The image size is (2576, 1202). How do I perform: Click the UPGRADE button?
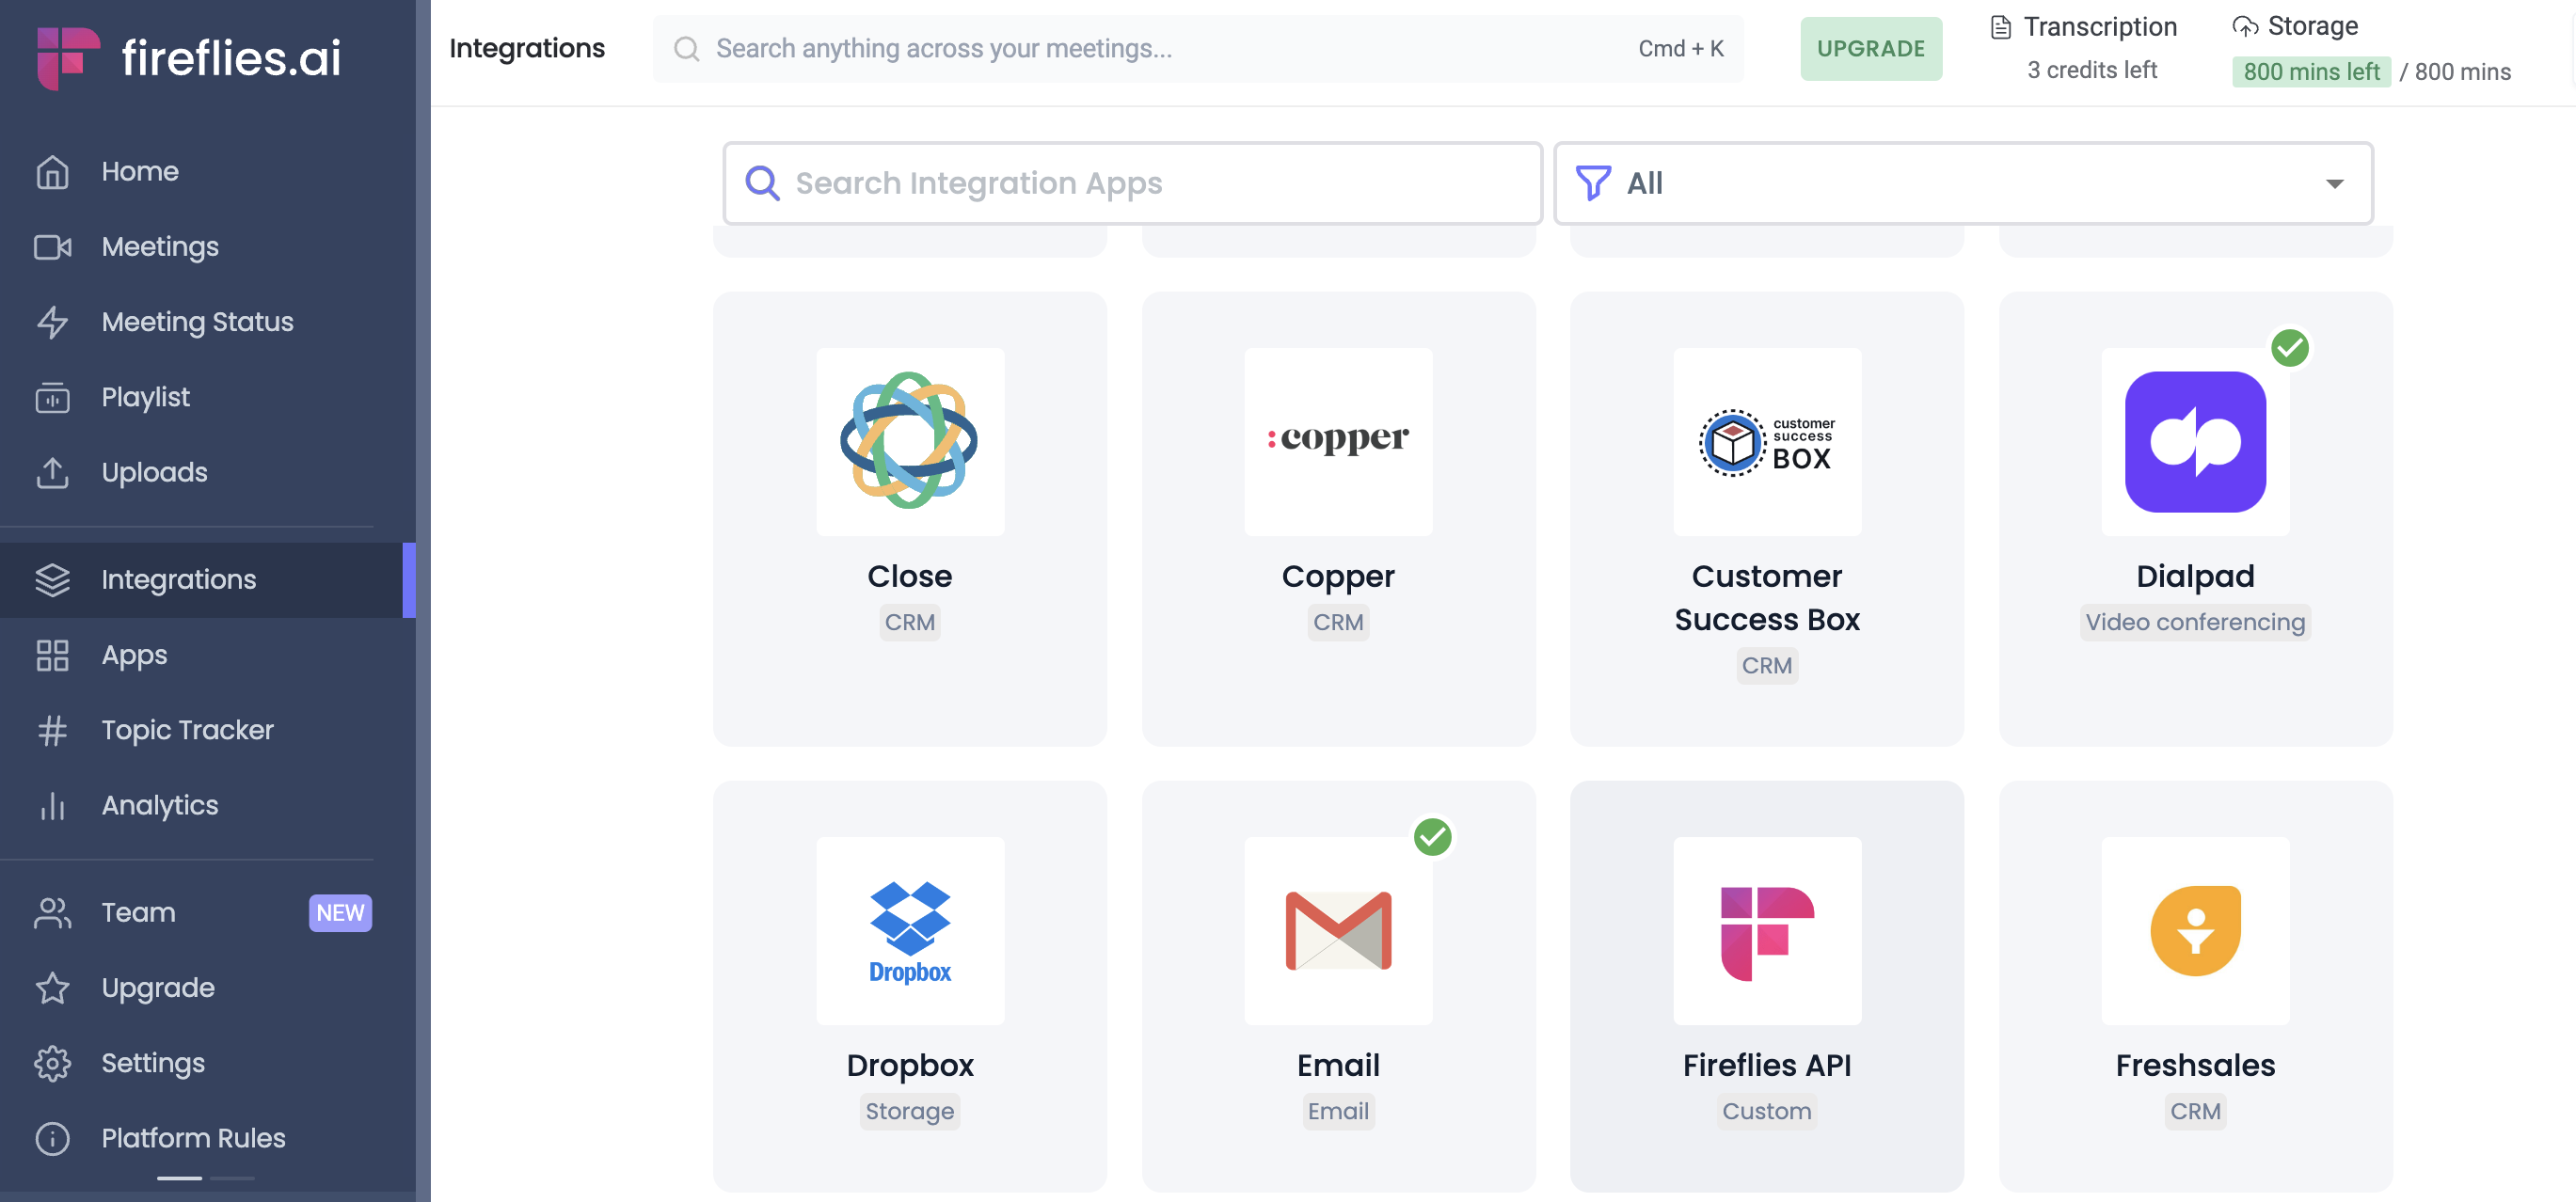click(x=1870, y=48)
